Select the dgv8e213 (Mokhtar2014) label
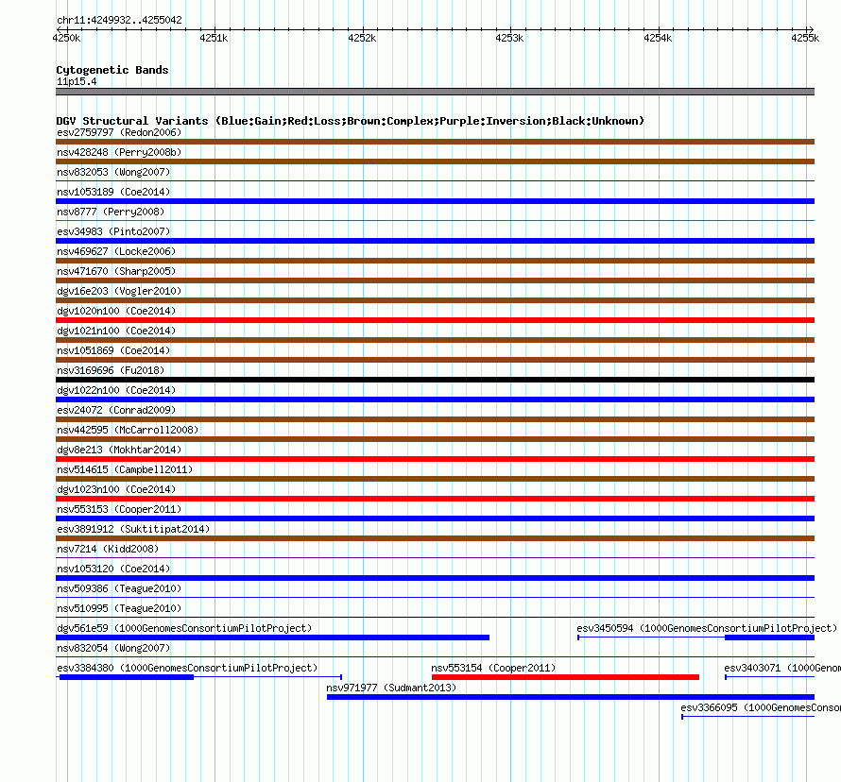The width and height of the screenshot is (841, 782). 119,450
